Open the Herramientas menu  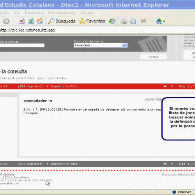[x=62, y=13]
